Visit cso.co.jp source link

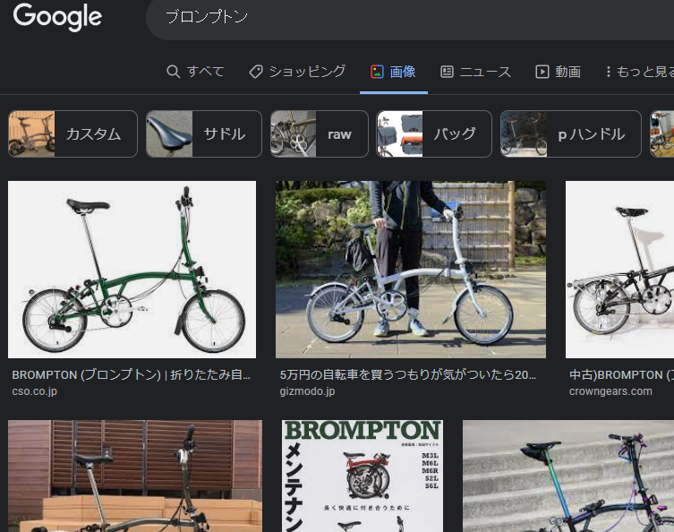pyautogui.click(x=34, y=391)
